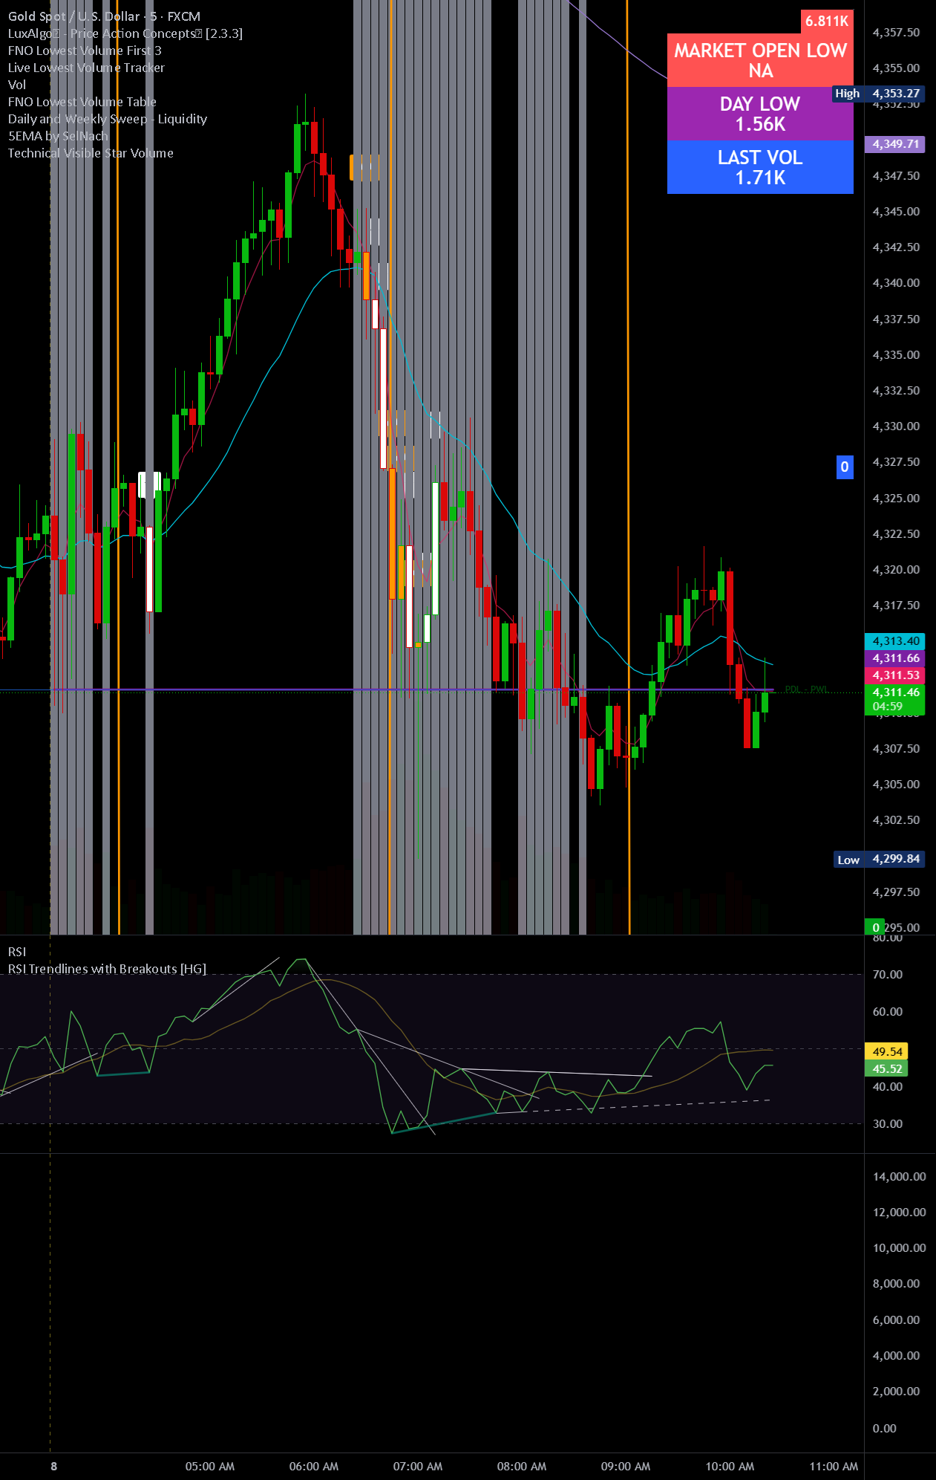936x1480 pixels.
Task: Click the purple 4,311.66 price tag
Action: click(895, 658)
